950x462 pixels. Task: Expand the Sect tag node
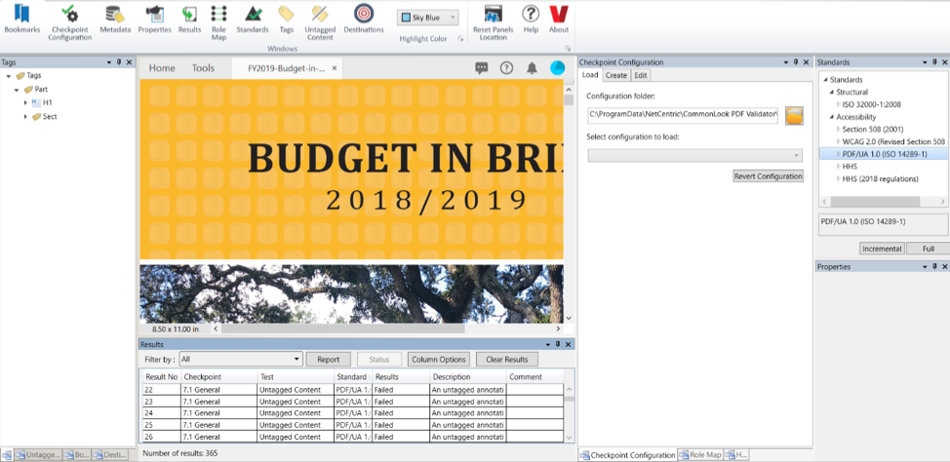click(x=25, y=116)
